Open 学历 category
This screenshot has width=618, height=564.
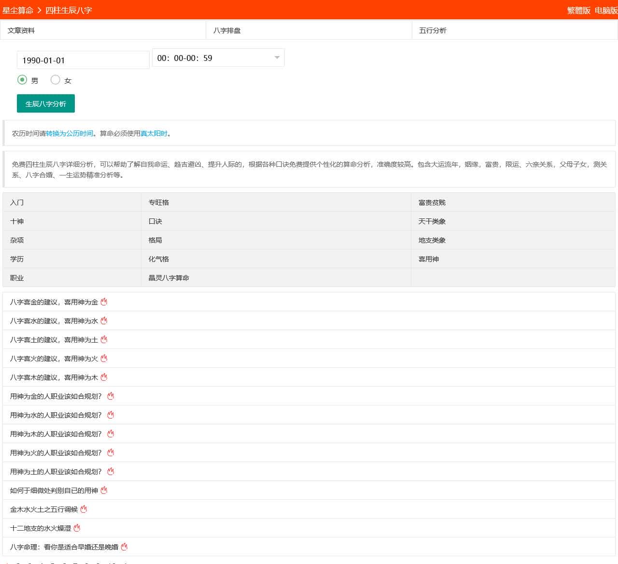coord(17,259)
